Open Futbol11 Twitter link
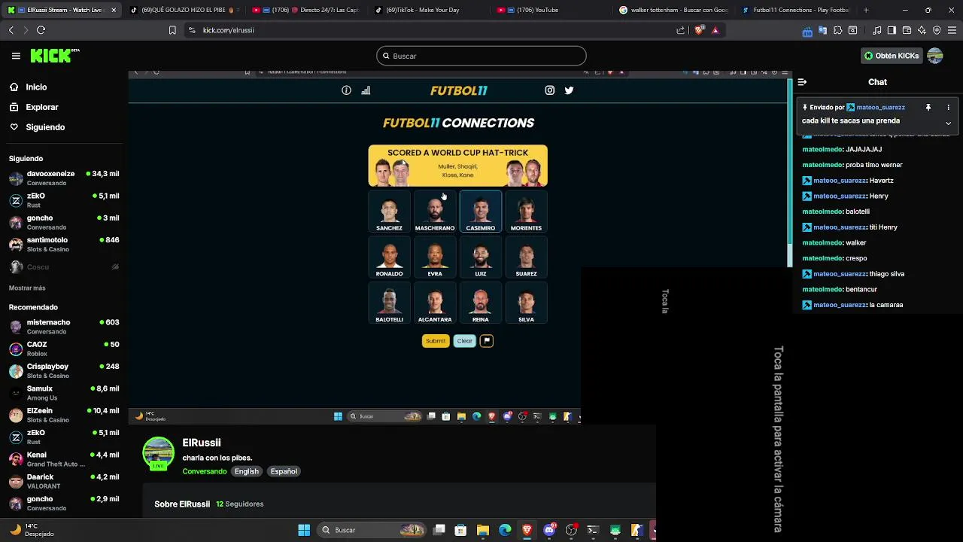This screenshot has height=542, width=963. click(x=570, y=90)
